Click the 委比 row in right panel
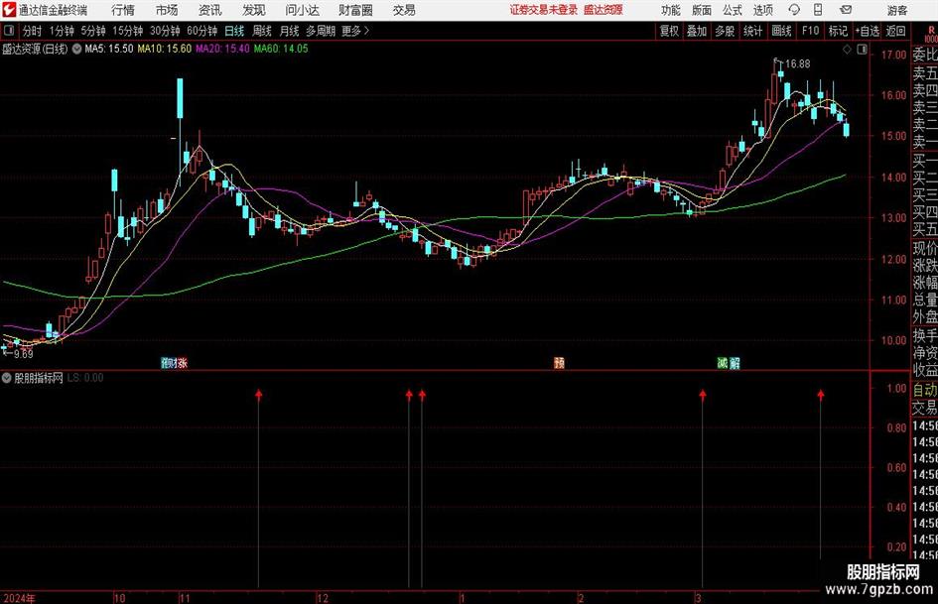The image size is (938, 604). (x=925, y=55)
